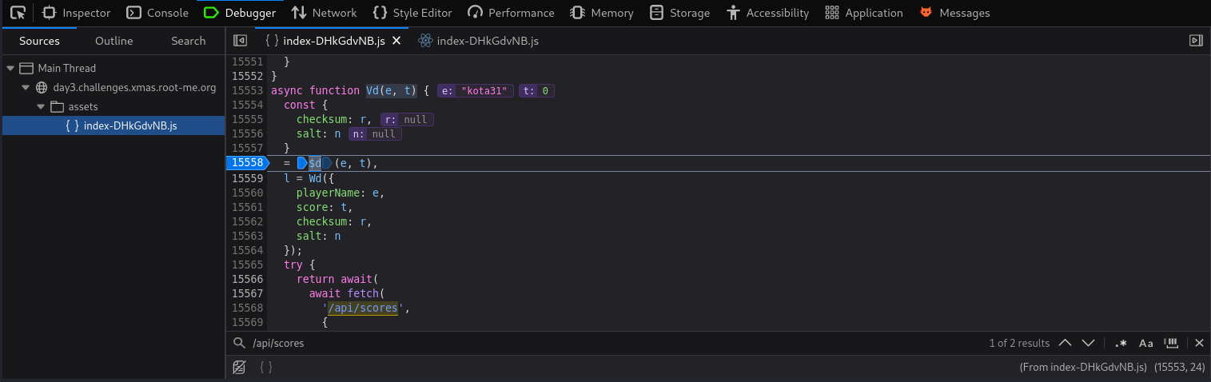
Task: Switch to the Storage tab
Action: 680,13
